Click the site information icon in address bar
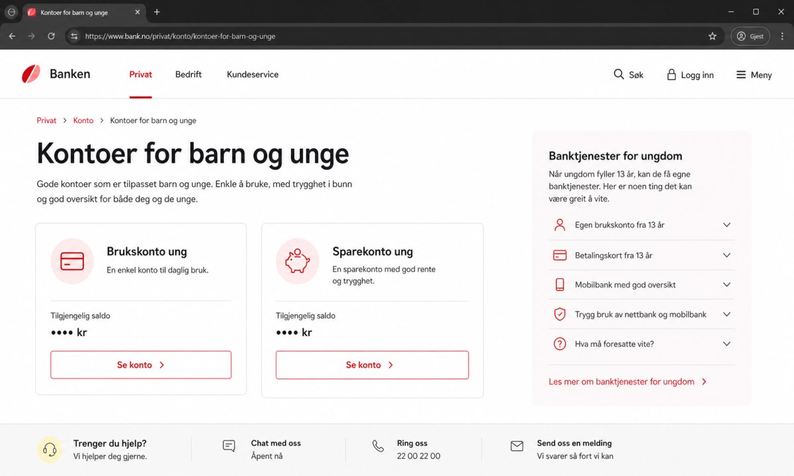Viewport: 794px width, 476px height. pos(74,36)
